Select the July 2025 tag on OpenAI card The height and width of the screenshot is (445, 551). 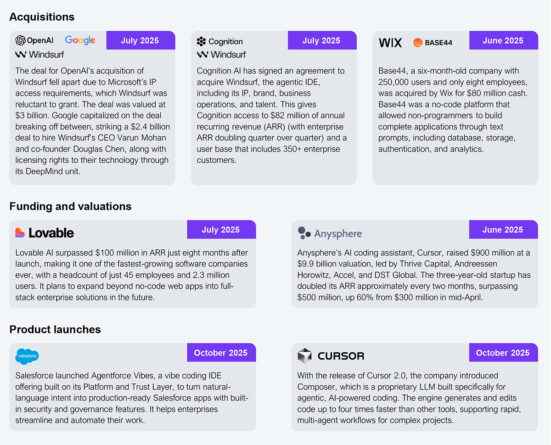pyautogui.click(x=140, y=40)
